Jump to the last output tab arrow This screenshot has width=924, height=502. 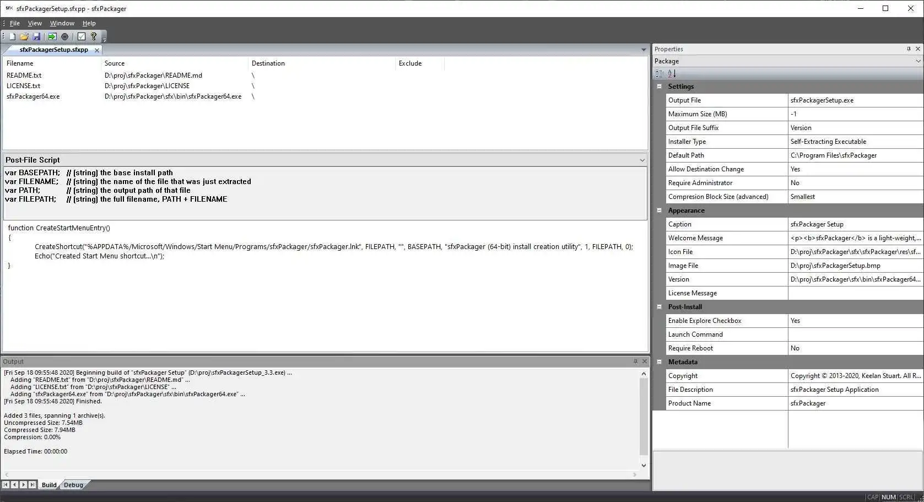(32, 485)
